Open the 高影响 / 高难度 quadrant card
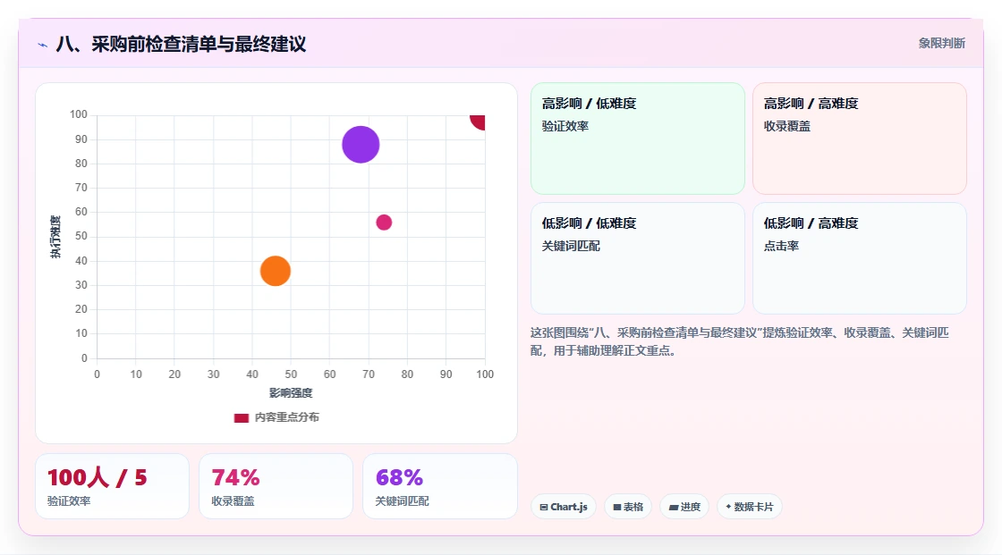The image size is (1002, 555). tap(860, 139)
